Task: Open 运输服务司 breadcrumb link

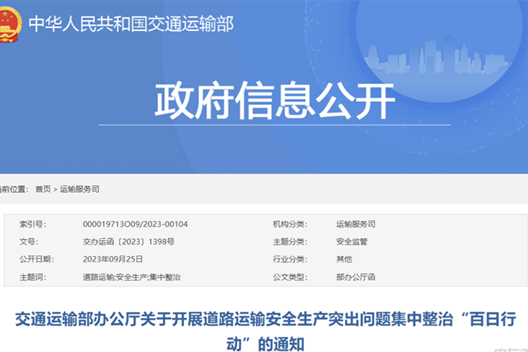Action: point(79,189)
